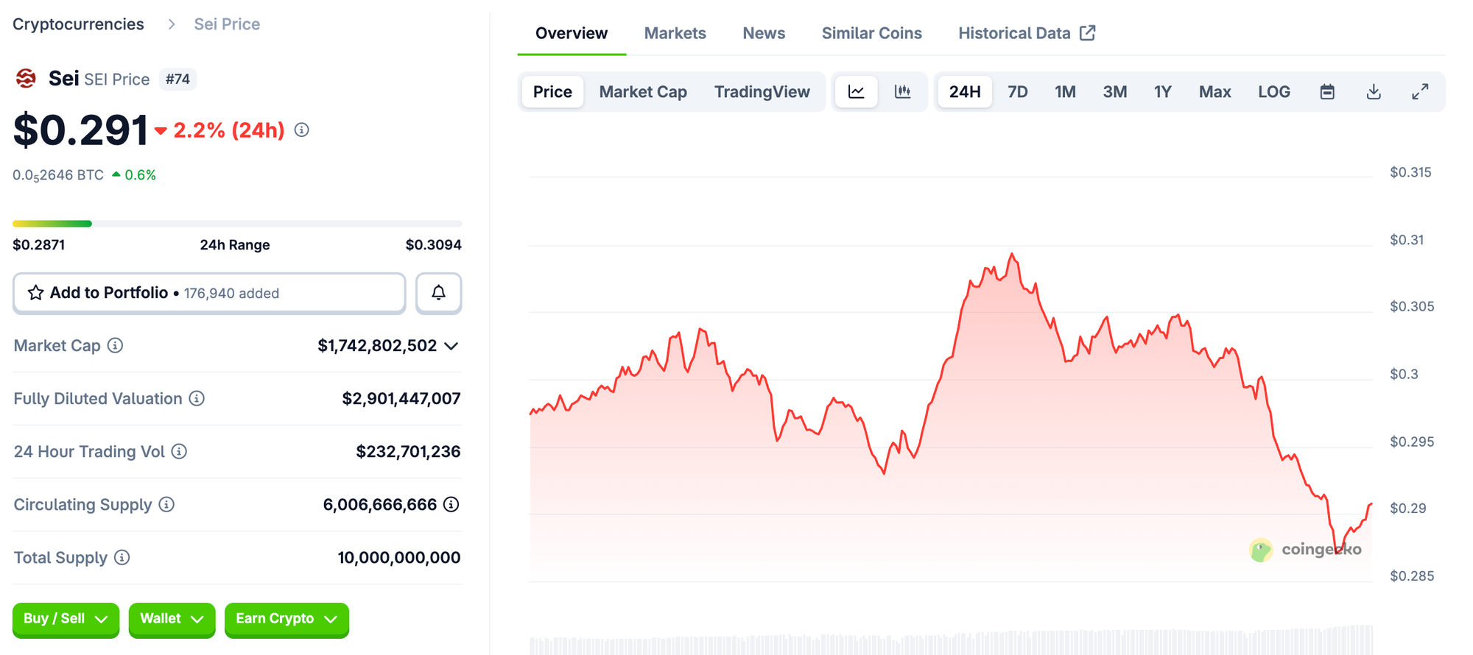Screen dimensions: 1473x655
Task: Open the Historical Data tab
Action: 1027,33
